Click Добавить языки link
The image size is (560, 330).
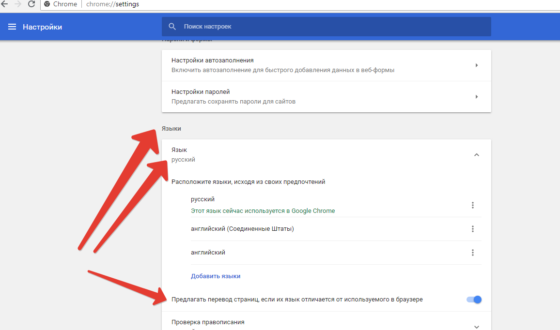point(216,276)
